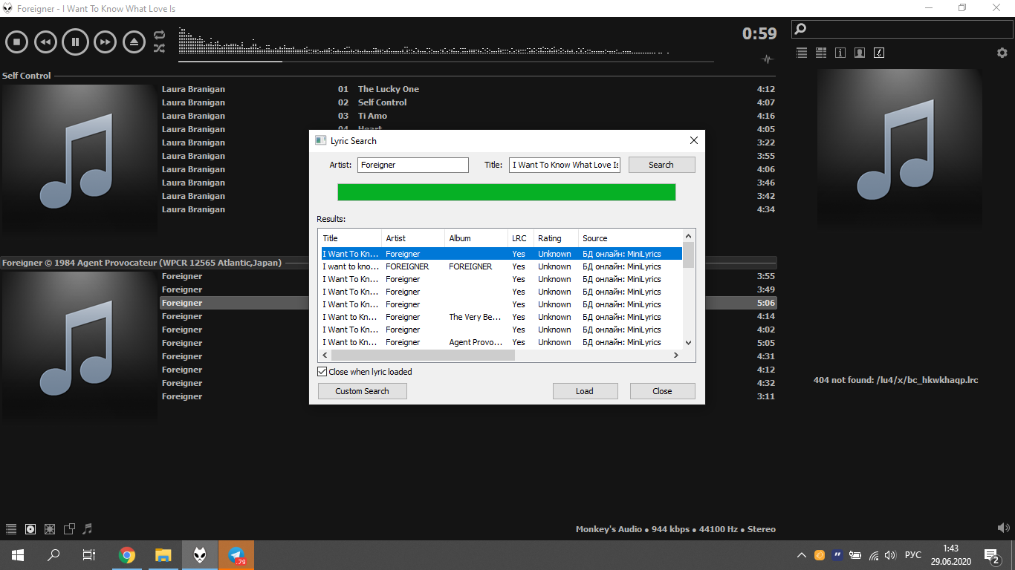The height and width of the screenshot is (570, 1015).
Task: Focus the player's library search field
Action: pyautogui.click(x=902, y=29)
